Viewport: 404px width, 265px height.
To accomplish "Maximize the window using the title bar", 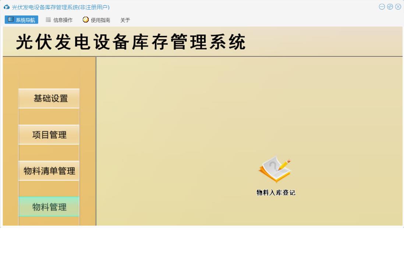I will tap(390, 7).
